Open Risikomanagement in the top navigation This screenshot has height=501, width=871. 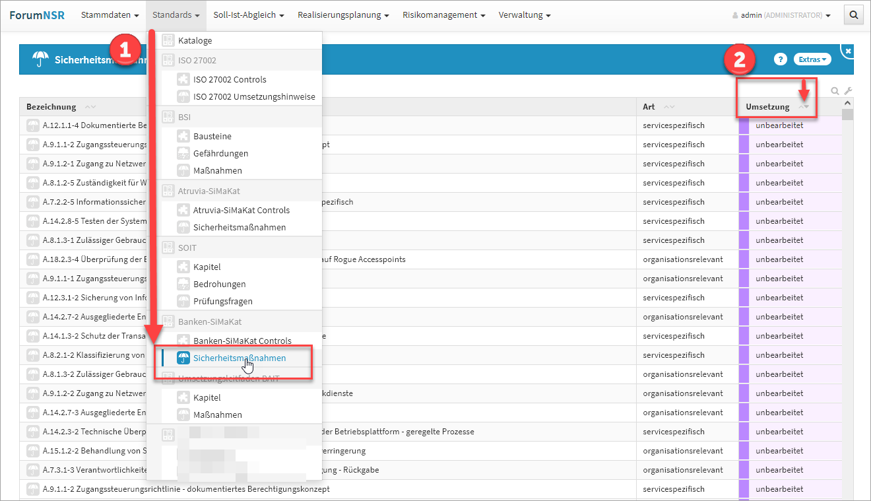click(x=443, y=15)
